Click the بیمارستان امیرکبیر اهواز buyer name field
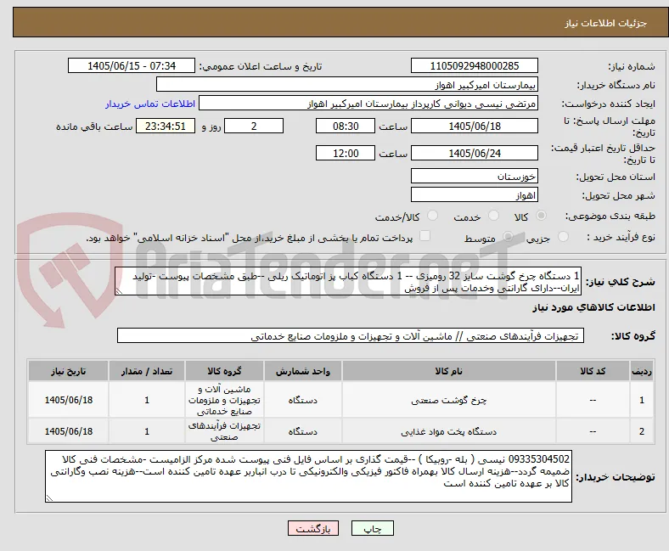The image size is (669, 551). pos(347,85)
